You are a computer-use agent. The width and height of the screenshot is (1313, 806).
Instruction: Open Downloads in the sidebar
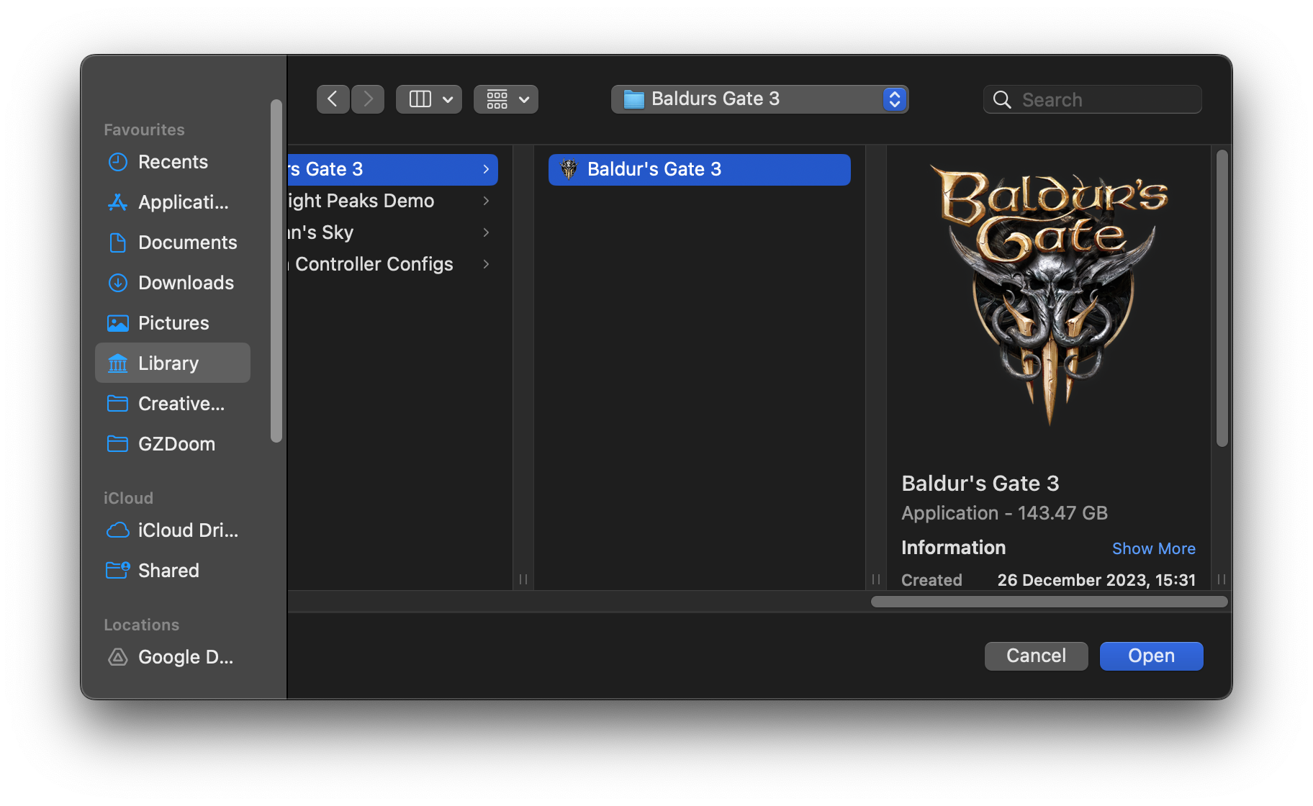click(x=173, y=283)
